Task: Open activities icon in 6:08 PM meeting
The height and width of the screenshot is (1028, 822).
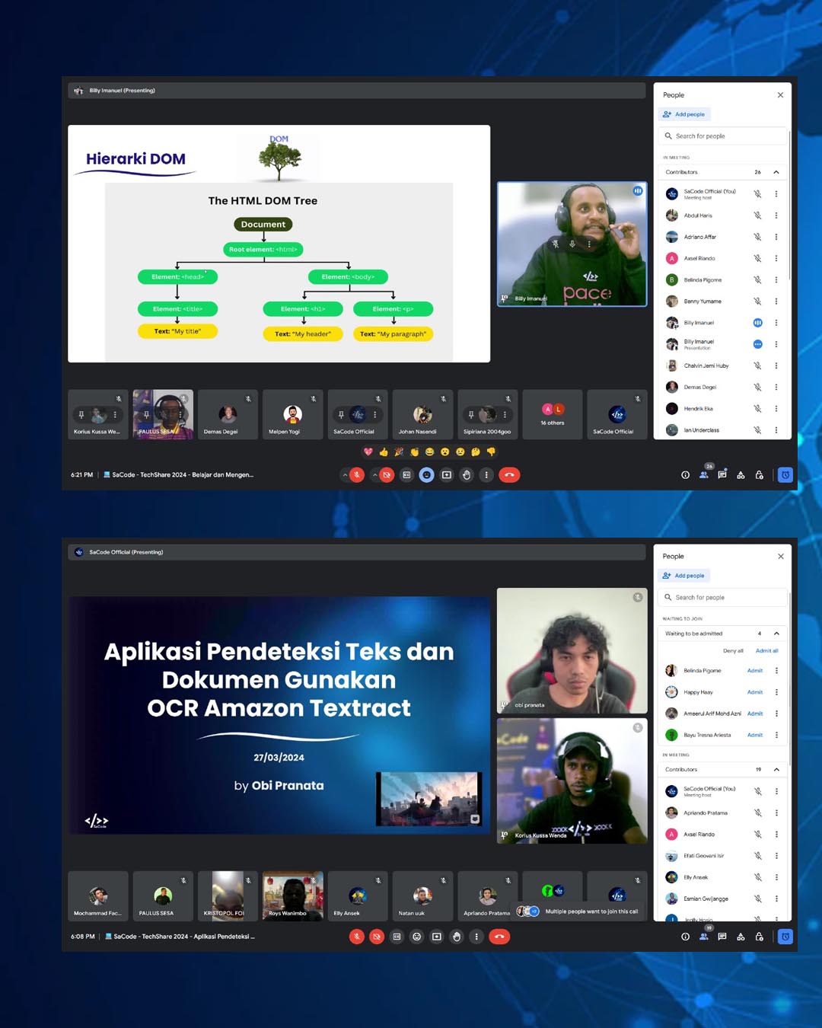Action: point(741,937)
